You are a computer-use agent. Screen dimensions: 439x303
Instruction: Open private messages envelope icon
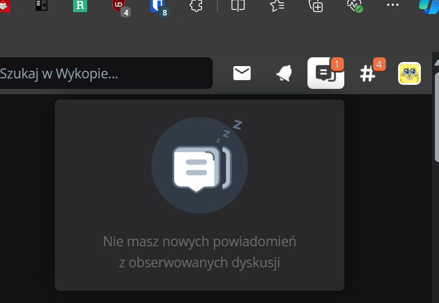click(x=242, y=73)
